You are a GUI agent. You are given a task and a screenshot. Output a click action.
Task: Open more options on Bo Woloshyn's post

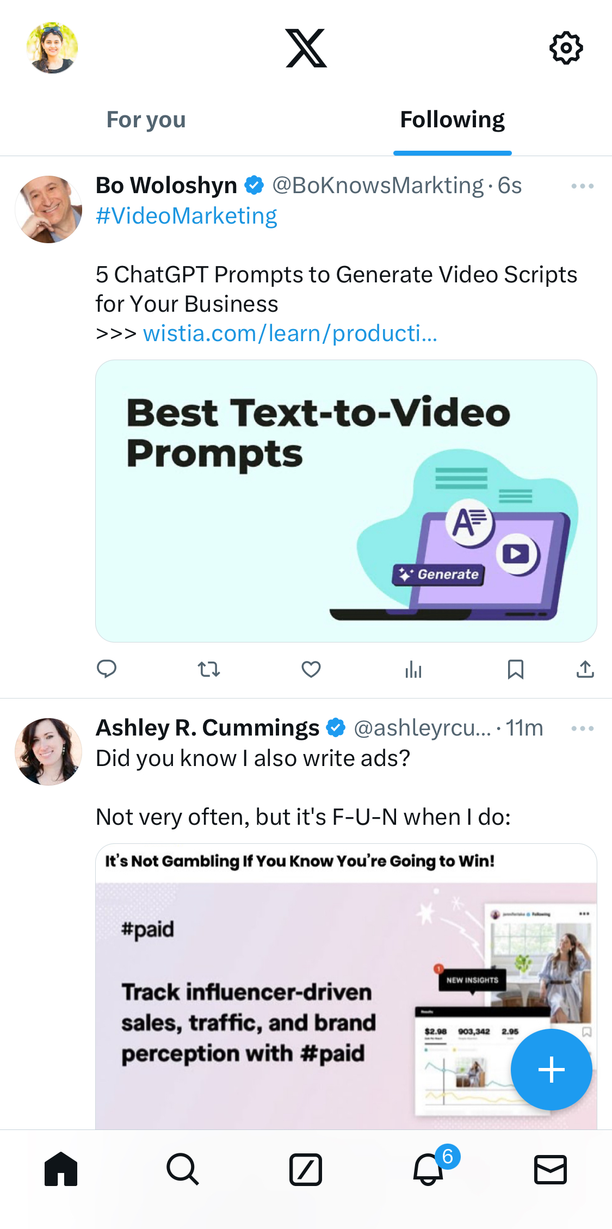coord(582,186)
